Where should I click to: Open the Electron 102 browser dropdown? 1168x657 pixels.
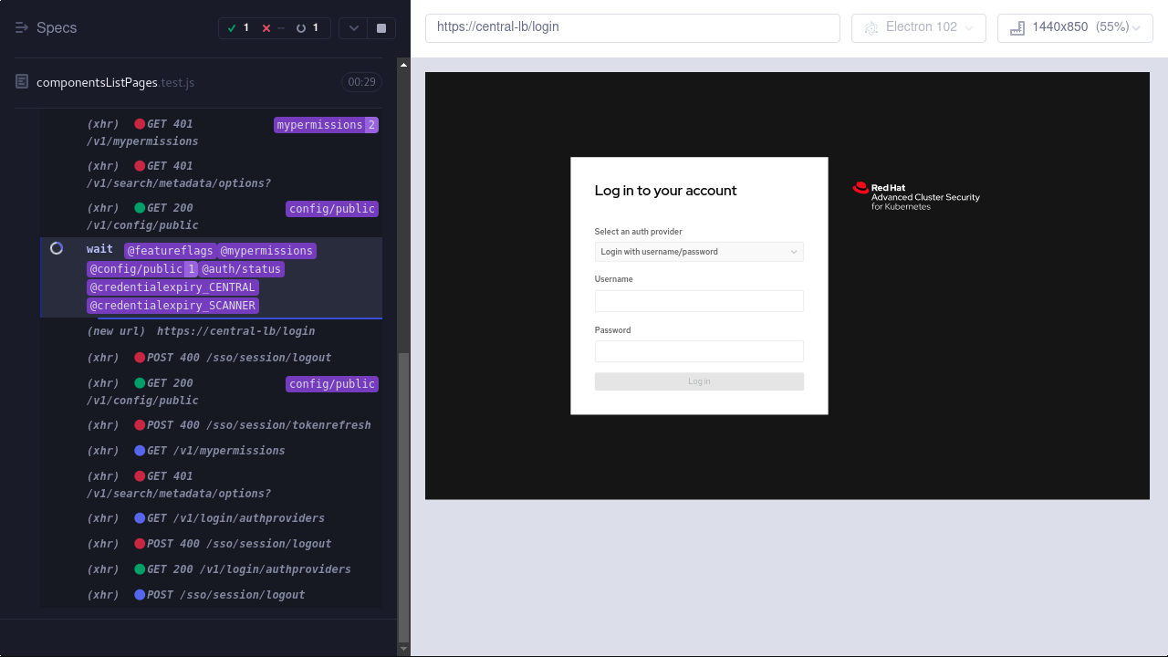pos(919,27)
